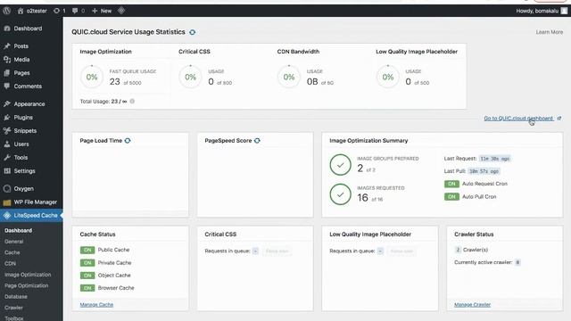Click the WP File Manager folder icon

click(x=7, y=202)
